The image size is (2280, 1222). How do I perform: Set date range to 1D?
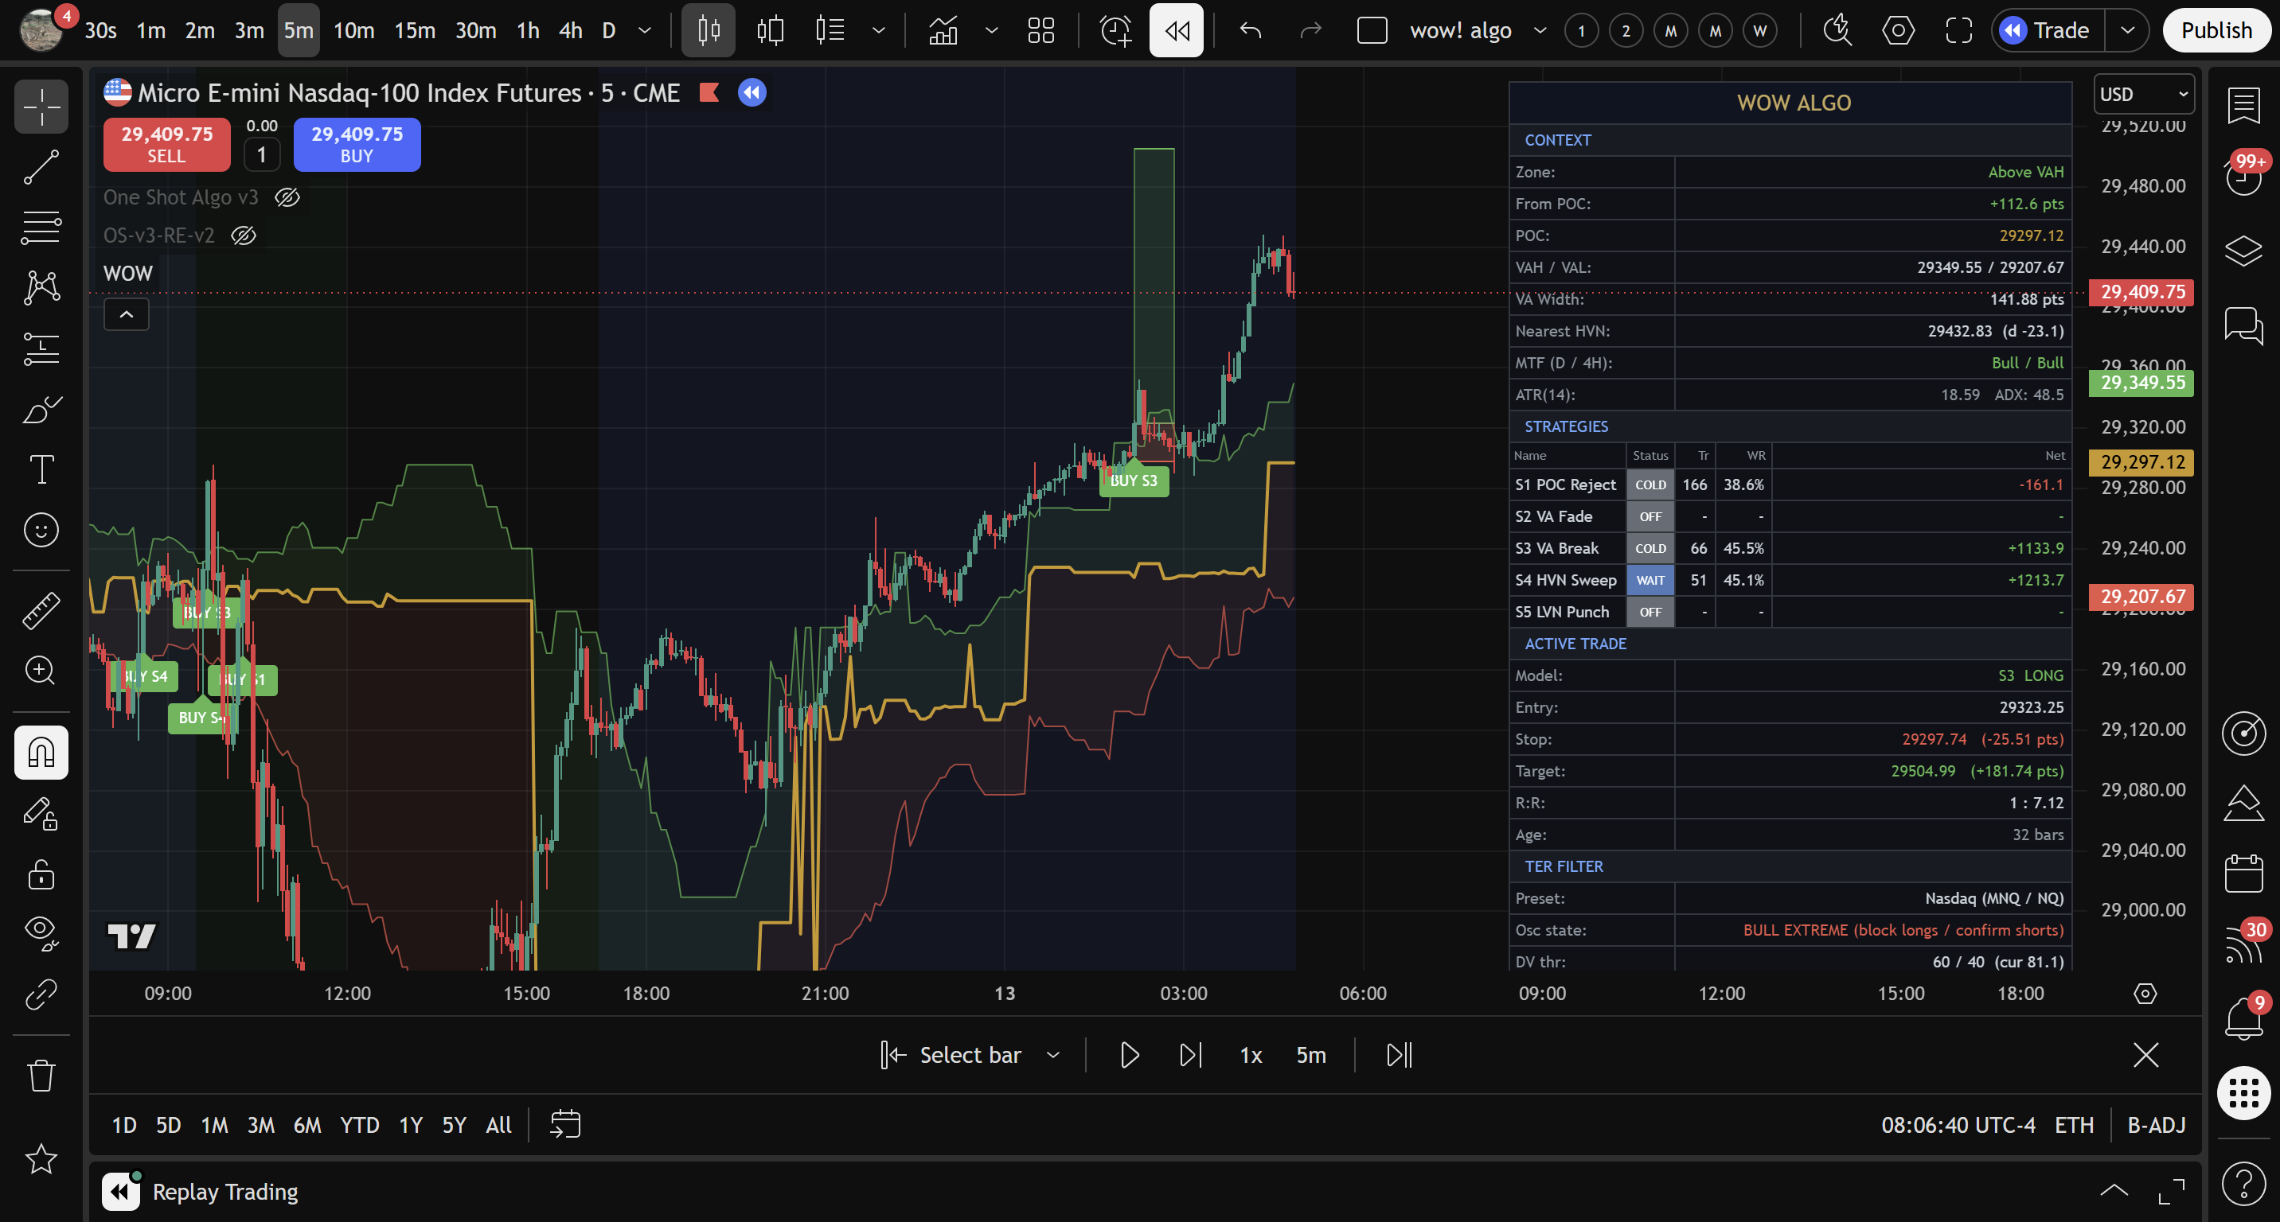pos(124,1125)
